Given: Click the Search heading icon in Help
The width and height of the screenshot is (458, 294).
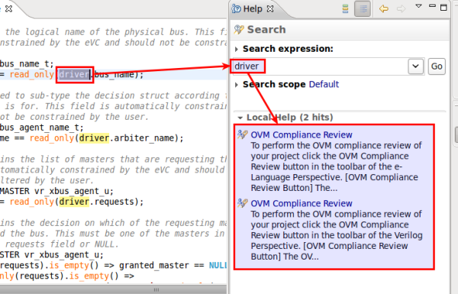Looking at the screenshot, I should 239,30.
